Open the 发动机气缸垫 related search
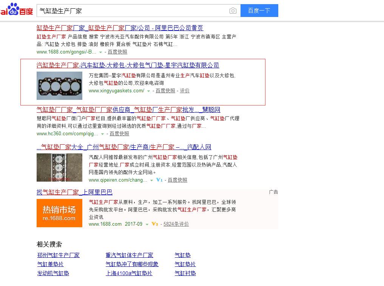This screenshot has width=384, height=286. tap(53, 273)
